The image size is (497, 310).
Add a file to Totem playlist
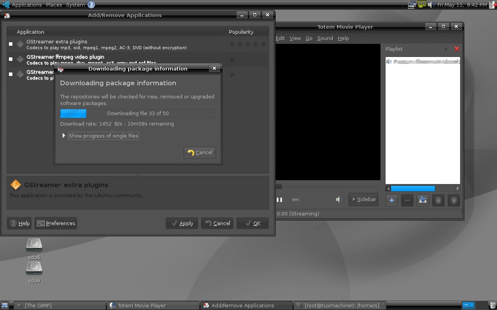point(391,200)
